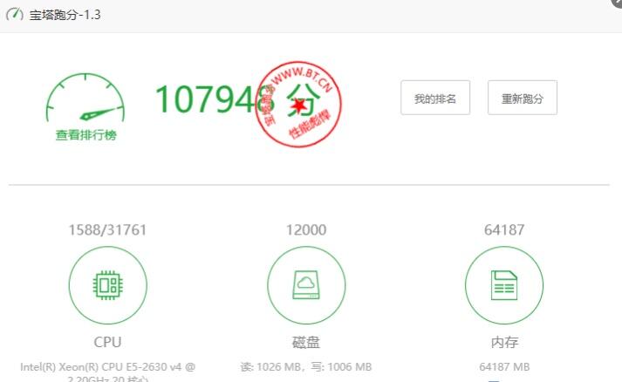Click the 64187 MB memory size text
The width and height of the screenshot is (622, 382).
504,367
